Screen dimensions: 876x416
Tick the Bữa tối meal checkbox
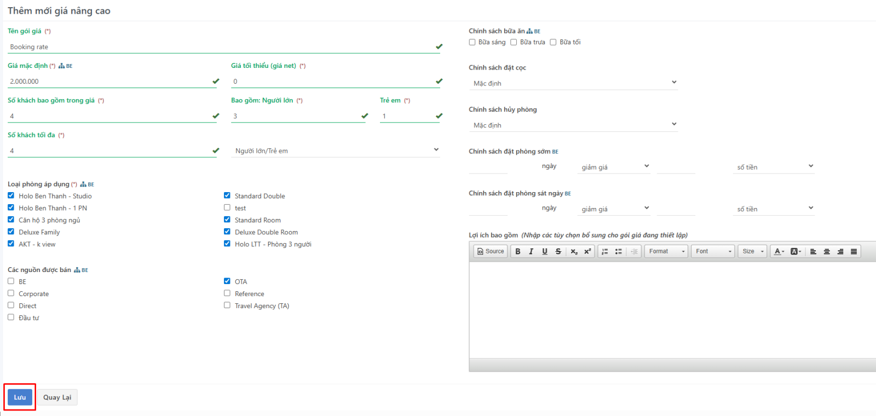click(553, 42)
